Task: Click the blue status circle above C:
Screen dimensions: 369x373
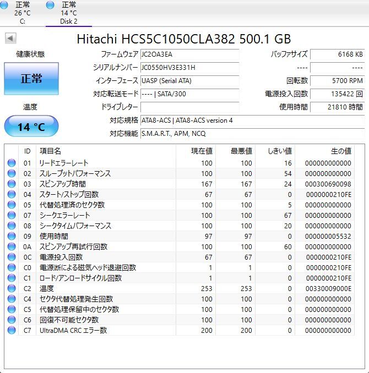Action: (x=4, y=5)
